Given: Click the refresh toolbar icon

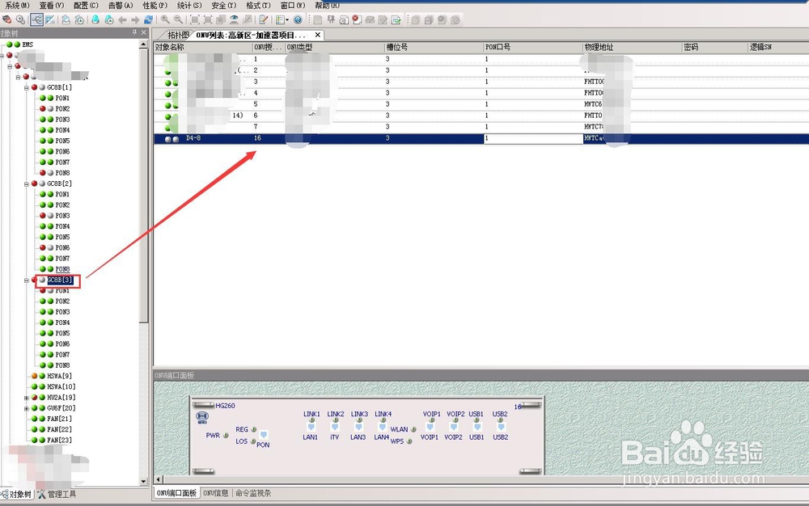Looking at the screenshot, I should 149,20.
